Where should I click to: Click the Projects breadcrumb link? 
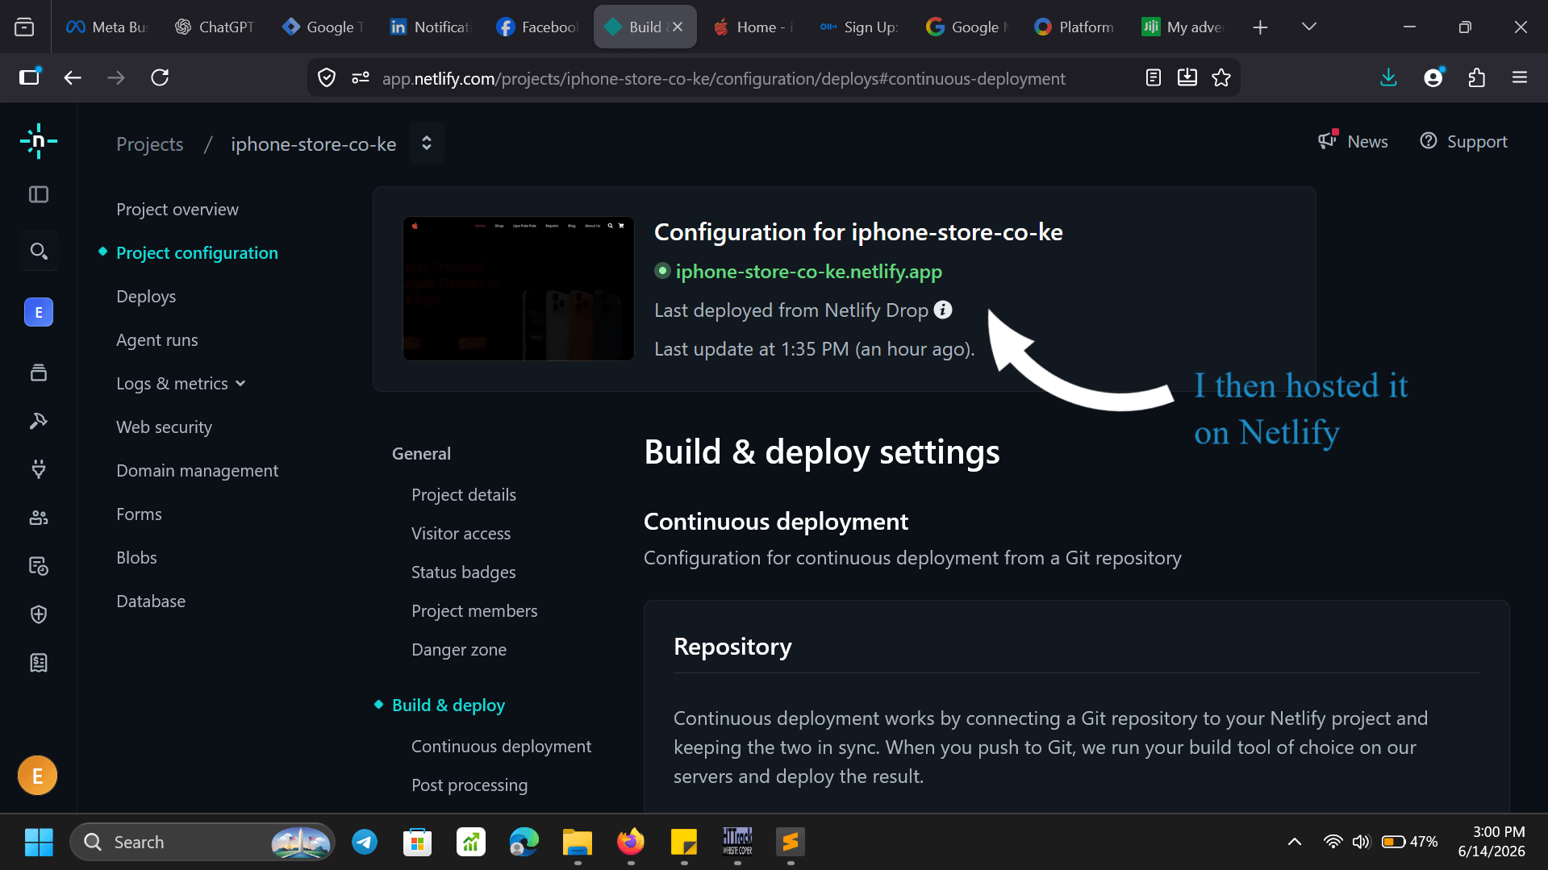pyautogui.click(x=150, y=144)
